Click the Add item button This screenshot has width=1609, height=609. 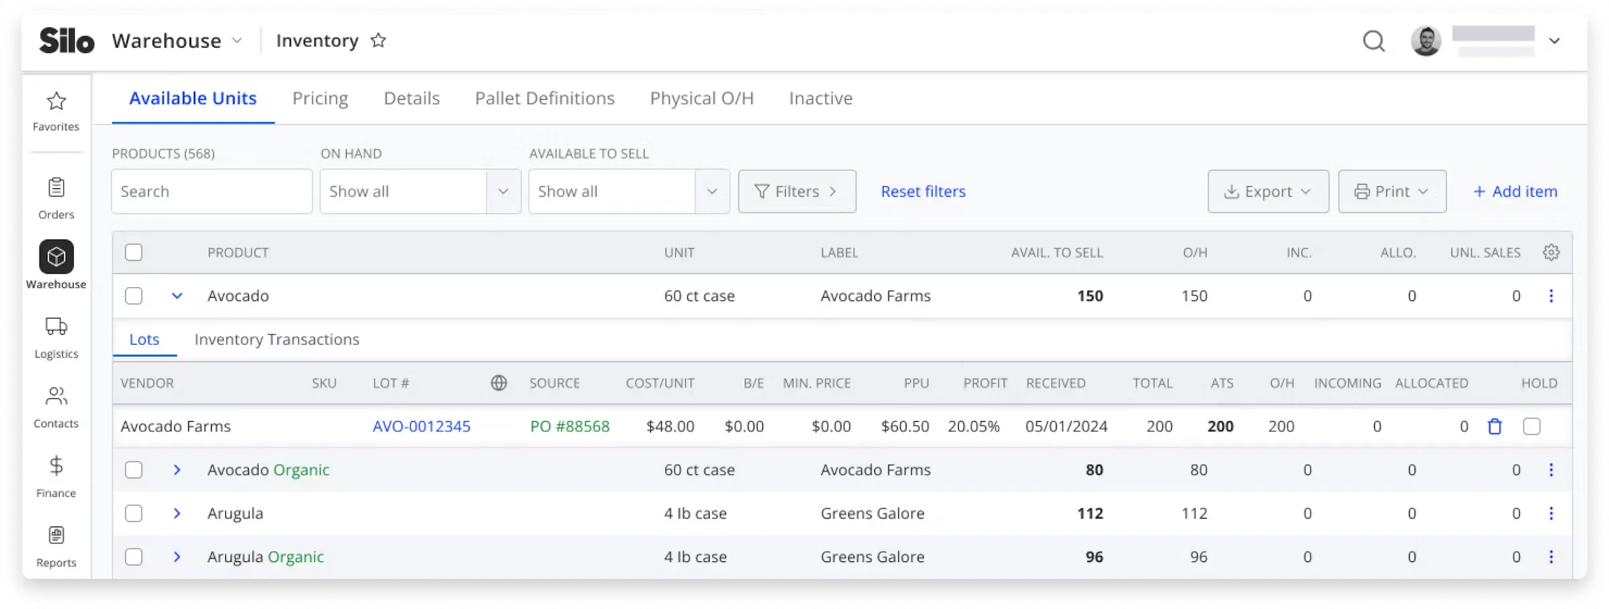coord(1515,192)
